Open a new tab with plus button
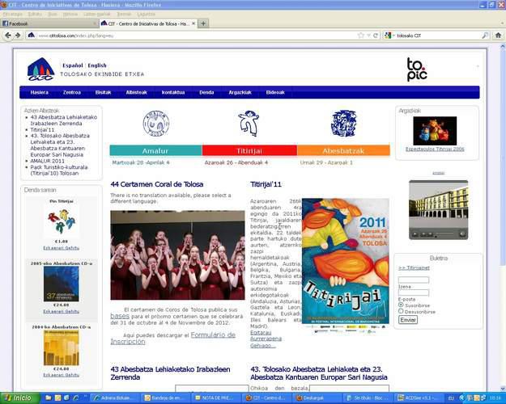Image resolution: width=506 pixels, height=404 pixels. point(203,23)
